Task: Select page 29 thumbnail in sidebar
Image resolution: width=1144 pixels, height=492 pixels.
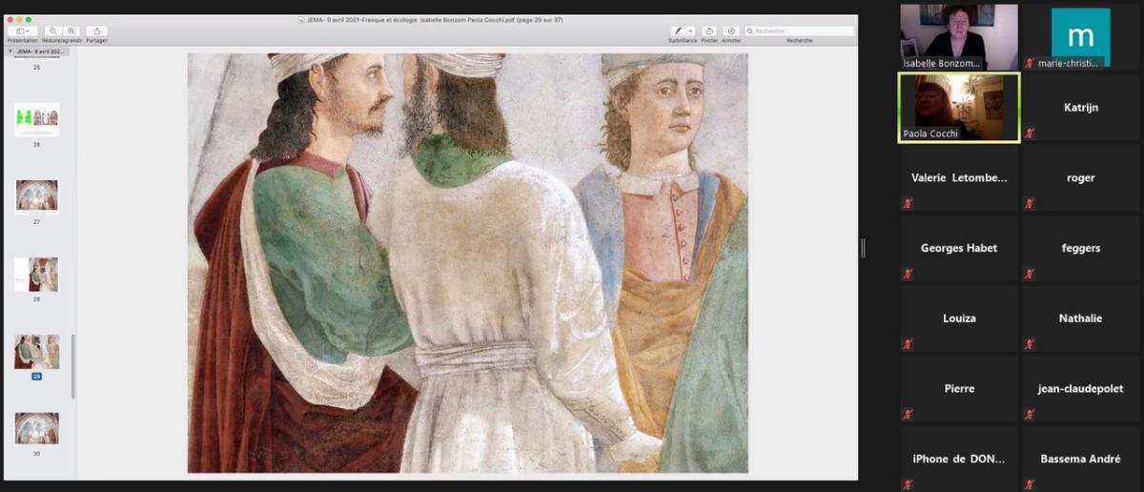Action: point(36,352)
